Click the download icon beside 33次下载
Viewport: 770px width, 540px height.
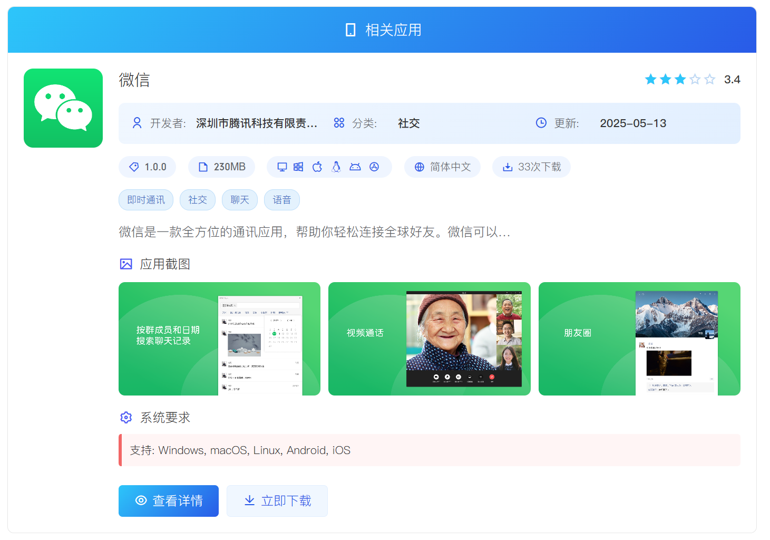508,167
